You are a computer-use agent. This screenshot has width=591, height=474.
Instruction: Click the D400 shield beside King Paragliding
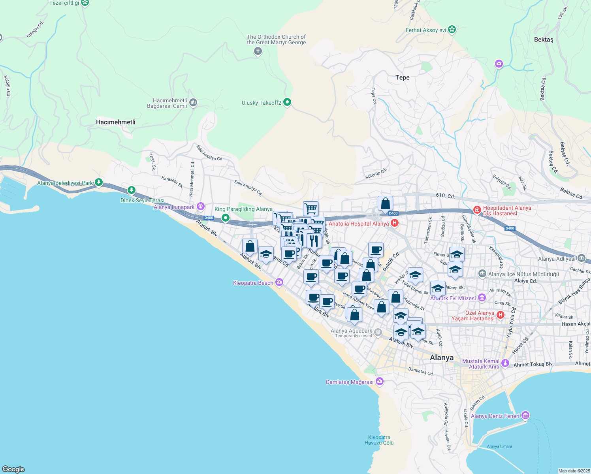(209, 218)
